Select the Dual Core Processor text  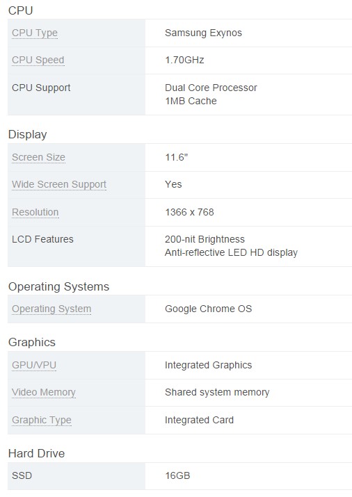211,88
